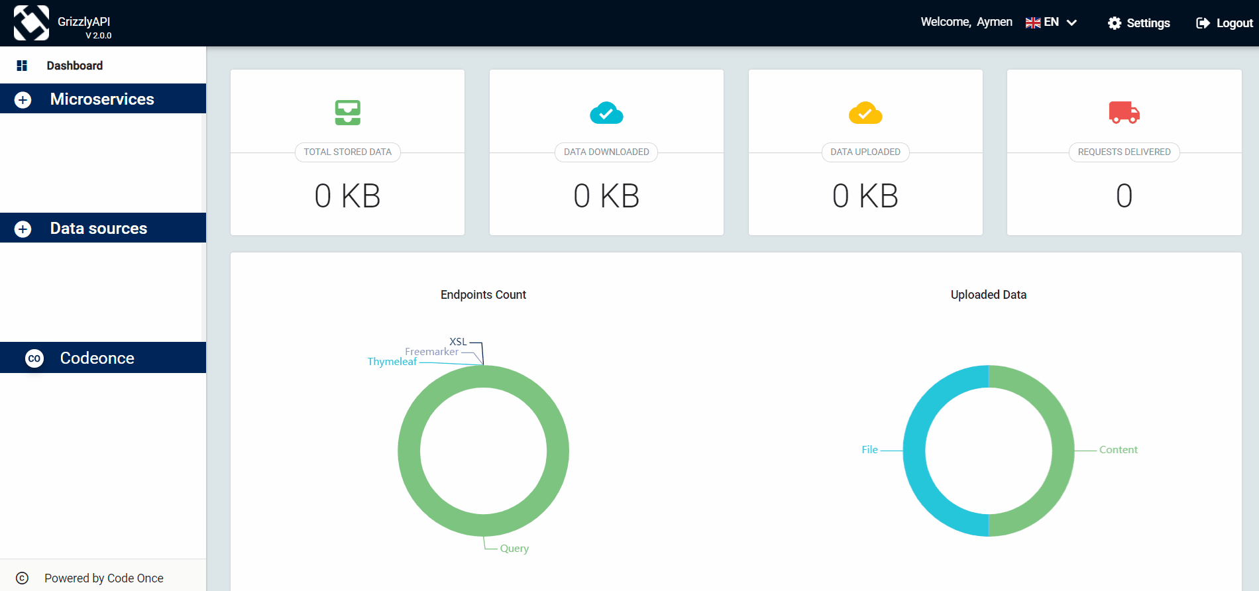Image resolution: width=1259 pixels, height=591 pixels.
Task: Click the Logout arrow icon
Action: click(x=1203, y=23)
